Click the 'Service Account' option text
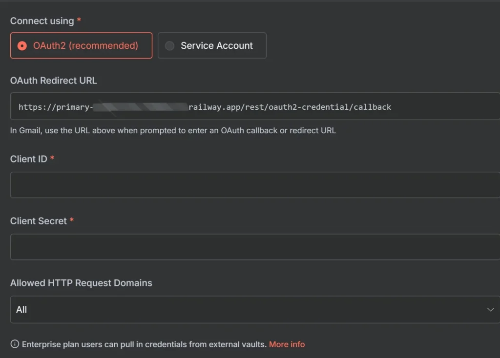This screenshot has width=500, height=358. pos(217,46)
